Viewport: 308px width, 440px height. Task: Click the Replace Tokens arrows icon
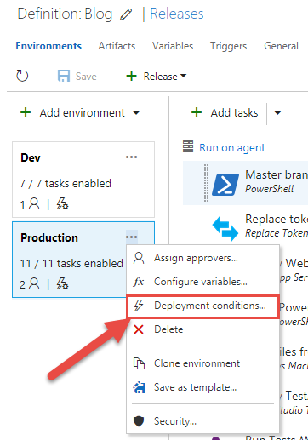coord(225,229)
